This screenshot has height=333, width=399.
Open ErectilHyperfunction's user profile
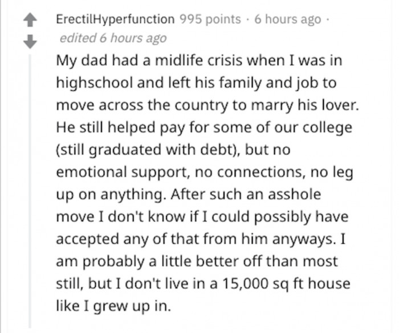coord(115,19)
